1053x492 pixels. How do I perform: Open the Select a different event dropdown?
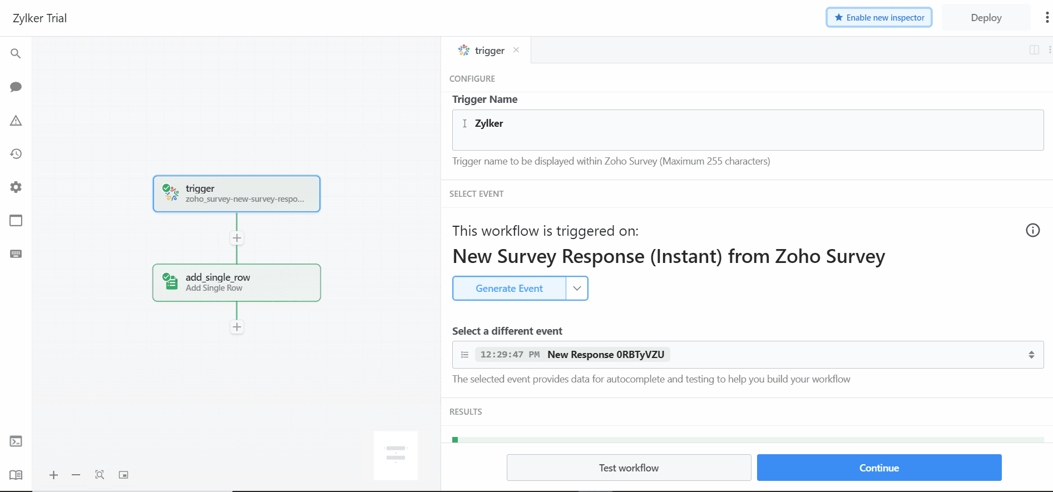tap(748, 355)
